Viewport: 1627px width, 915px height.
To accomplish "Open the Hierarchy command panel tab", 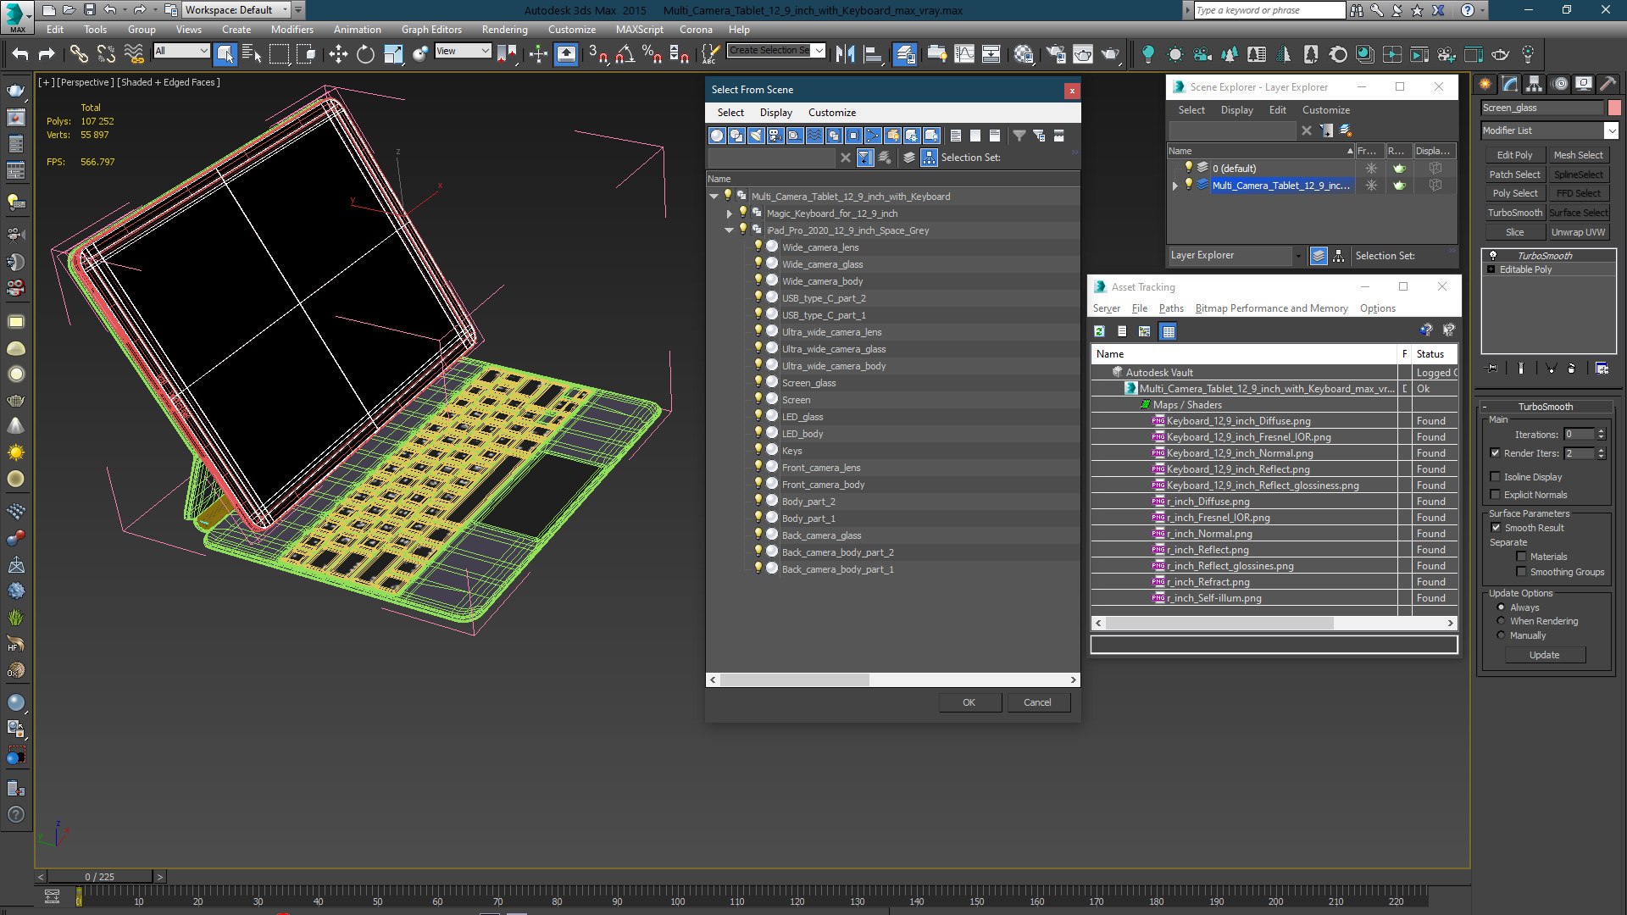I will click(x=1534, y=84).
